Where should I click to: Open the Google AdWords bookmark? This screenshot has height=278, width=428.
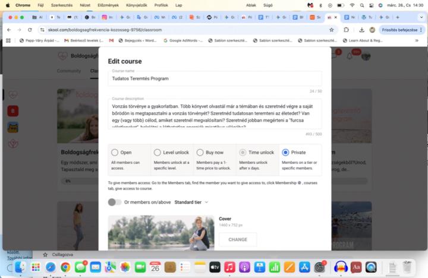[183, 40]
